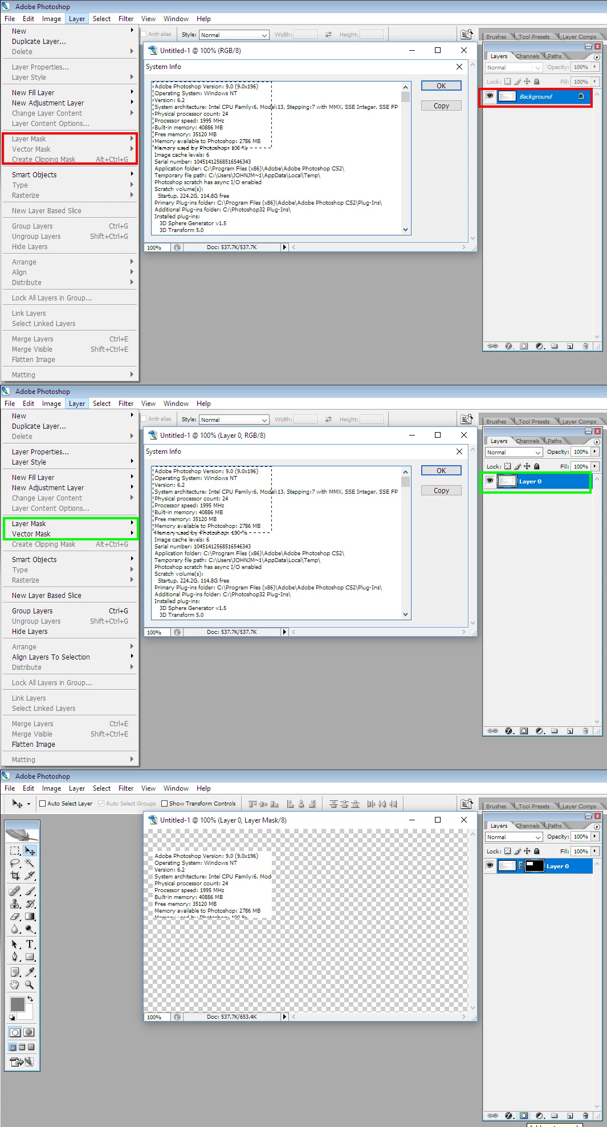Choose the Magic Wand tool

pyautogui.click(x=30, y=863)
